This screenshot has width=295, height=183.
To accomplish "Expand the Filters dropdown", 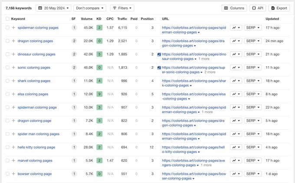I will (x=122, y=8).
